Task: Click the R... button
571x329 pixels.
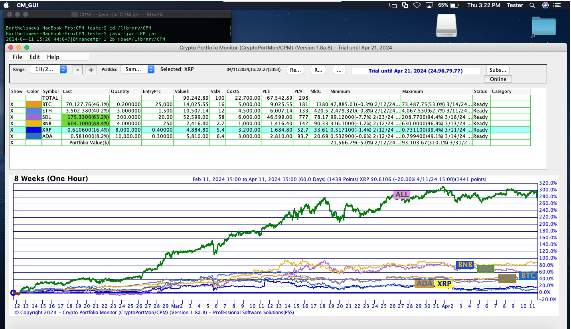Action: click(318, 70)
